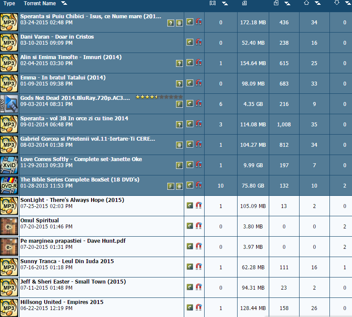This screenshot has width=352, height=317.
Task: Open Love Comes Softly Complete set details
Action: coord(81,159)
